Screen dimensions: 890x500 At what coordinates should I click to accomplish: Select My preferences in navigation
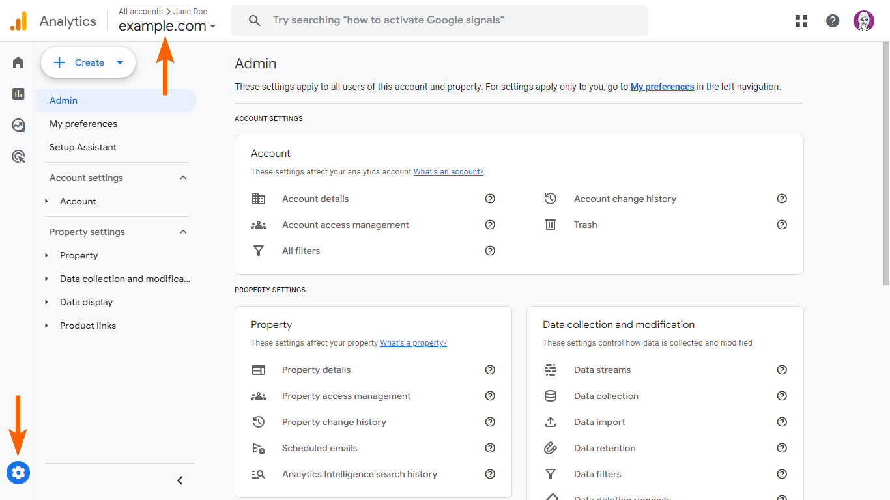83,124
